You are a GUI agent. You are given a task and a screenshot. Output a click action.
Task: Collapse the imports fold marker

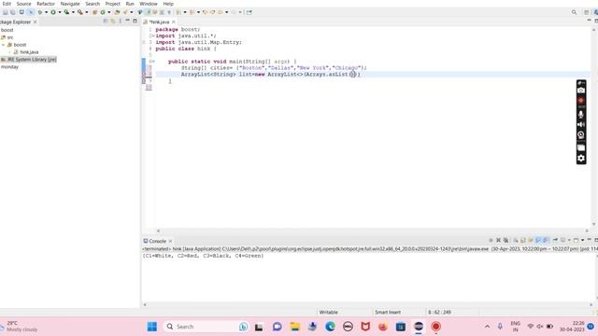(x=153, y=35)
